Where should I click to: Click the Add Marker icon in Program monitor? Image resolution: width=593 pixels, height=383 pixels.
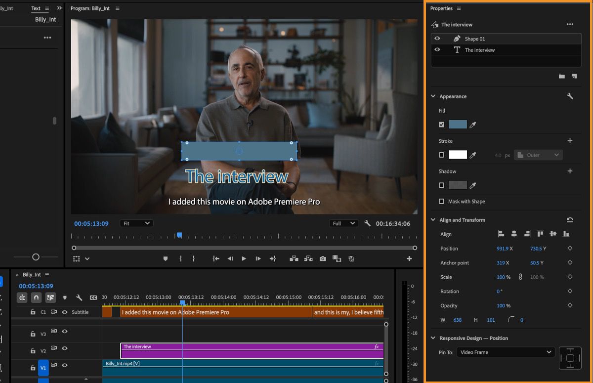coord(166,258)
